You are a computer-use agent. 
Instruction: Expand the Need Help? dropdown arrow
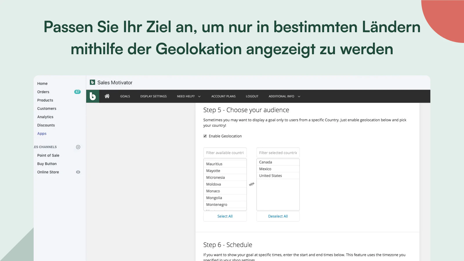(199, 97)
